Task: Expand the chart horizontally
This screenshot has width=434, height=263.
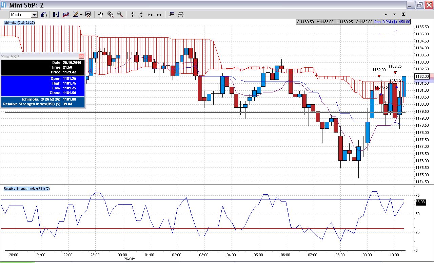Action: coord(159,15)
